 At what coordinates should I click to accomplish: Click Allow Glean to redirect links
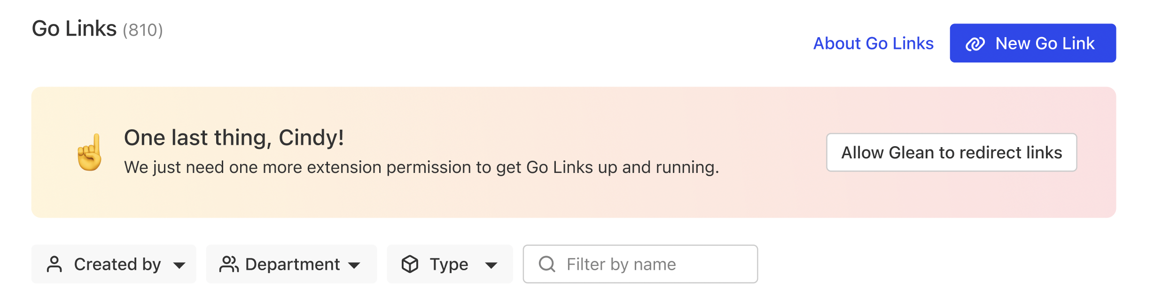(950, 152)
